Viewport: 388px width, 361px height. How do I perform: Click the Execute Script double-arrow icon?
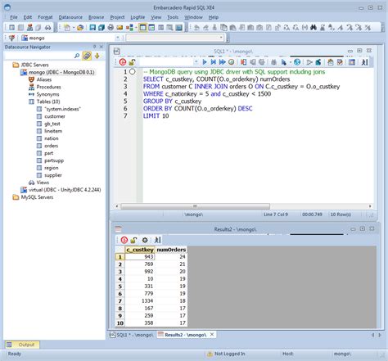(x=222, y=62)
